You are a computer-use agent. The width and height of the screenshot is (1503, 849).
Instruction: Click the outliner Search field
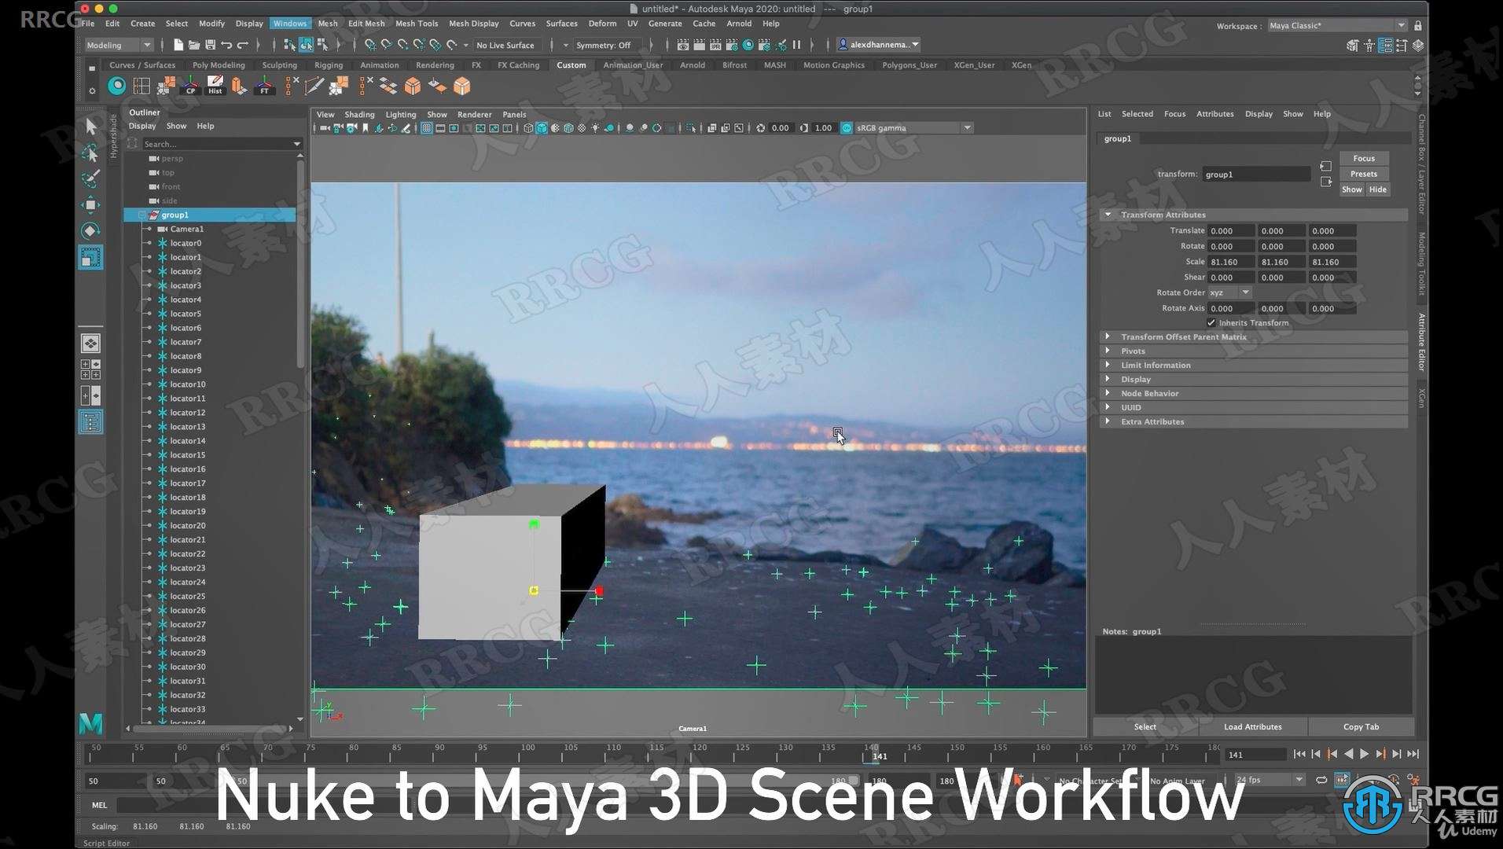pyautogui.click(x=222, y=144)
